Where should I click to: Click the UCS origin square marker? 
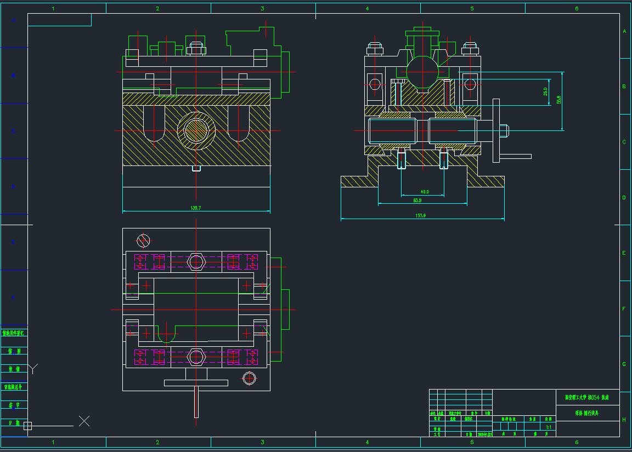pyautogui.click(x=28, y=426)
